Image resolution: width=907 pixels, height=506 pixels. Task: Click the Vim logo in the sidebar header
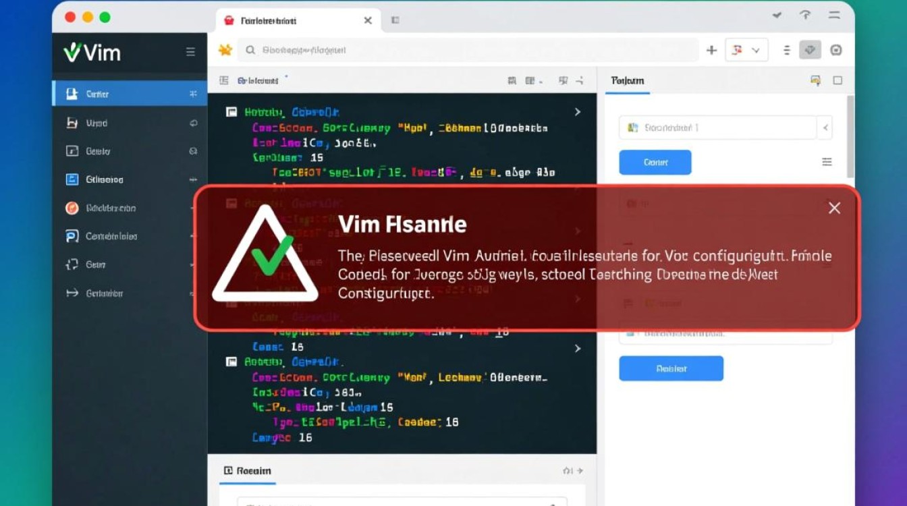[x=92, y=53]
